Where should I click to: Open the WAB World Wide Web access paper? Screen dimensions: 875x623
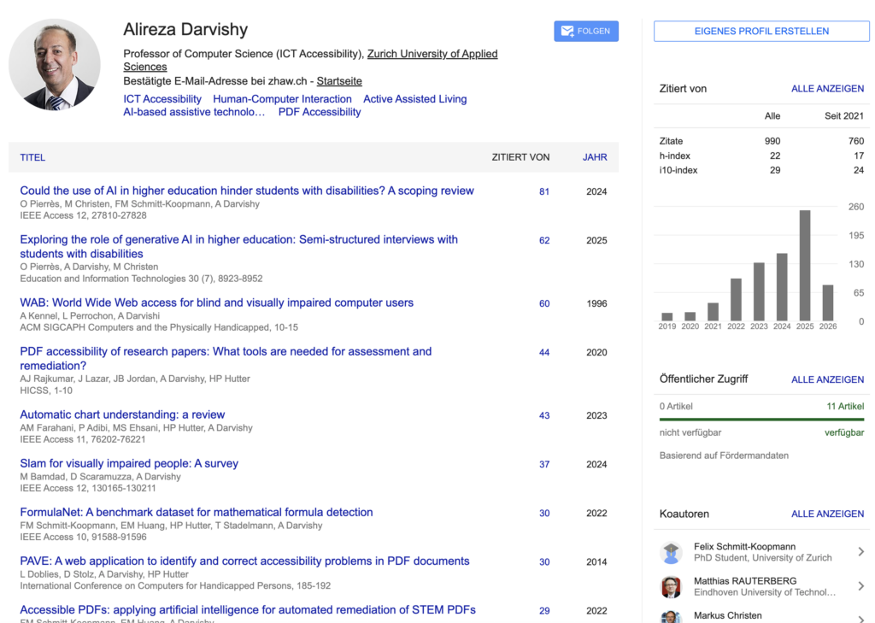pos(216,303)
